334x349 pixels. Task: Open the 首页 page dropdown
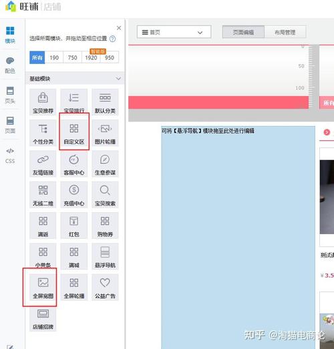click(x=174, y=32)
